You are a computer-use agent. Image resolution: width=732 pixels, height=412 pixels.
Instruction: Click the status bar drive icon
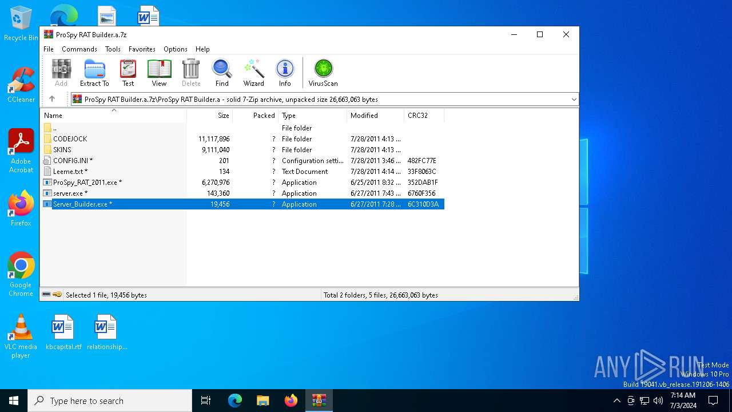point(46,295)
